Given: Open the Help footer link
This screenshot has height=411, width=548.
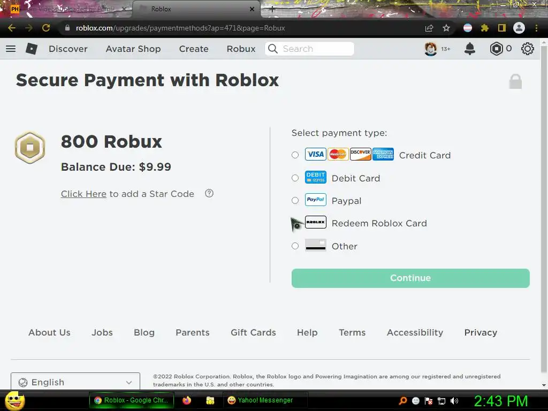Looking at the screenshot, I should click(307, 332).
